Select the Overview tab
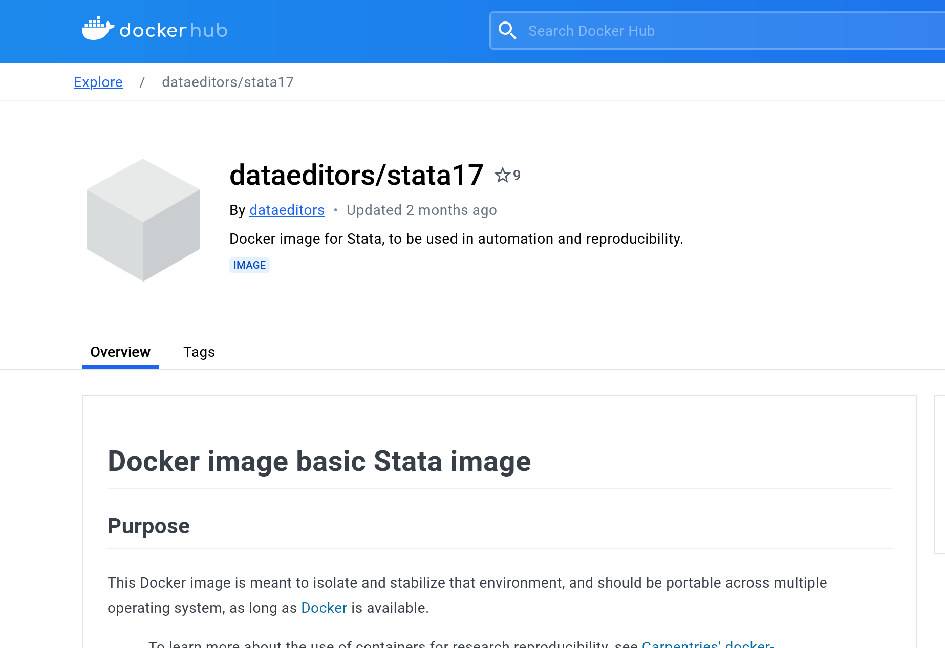 pyautogui.click(x=120, y=352)
